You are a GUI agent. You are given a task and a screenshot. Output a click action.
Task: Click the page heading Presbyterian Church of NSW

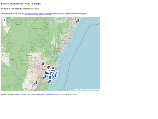pos(21,4)
